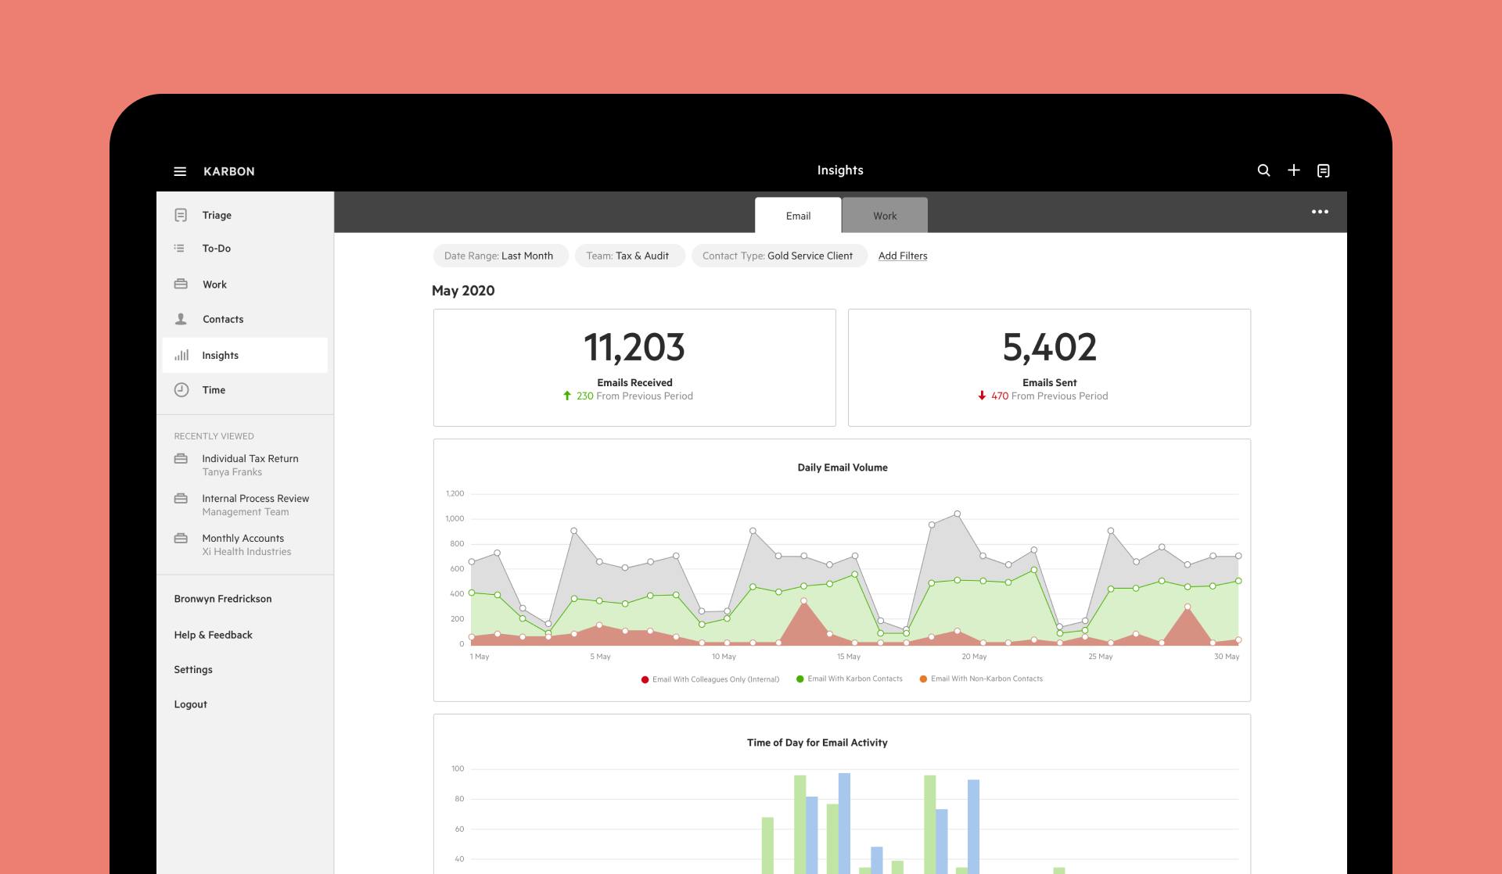The width and height of the screenshot is (1502, 874).
Task: Open the Contact Type: Gold Service Client filter
Action: 778,256
